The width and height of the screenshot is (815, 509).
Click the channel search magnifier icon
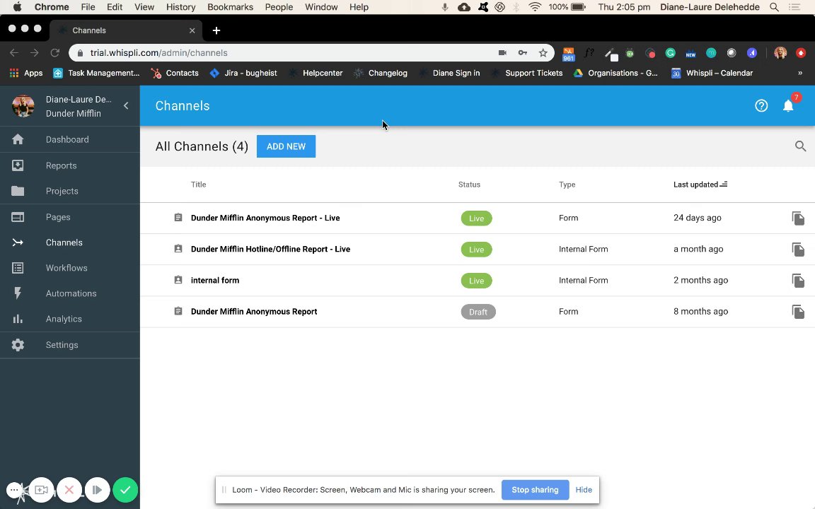[x=800, y=146]
